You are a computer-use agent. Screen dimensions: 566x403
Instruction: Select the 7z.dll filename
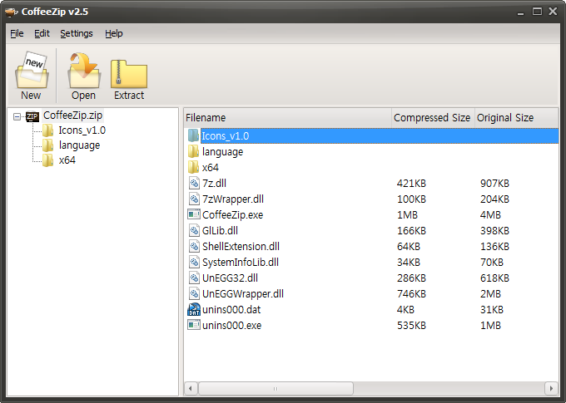[215, 183]
